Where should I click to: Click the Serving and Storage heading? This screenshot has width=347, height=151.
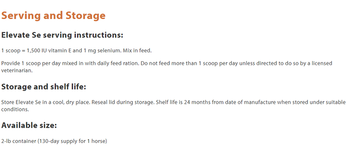click(x=53, y=16)
